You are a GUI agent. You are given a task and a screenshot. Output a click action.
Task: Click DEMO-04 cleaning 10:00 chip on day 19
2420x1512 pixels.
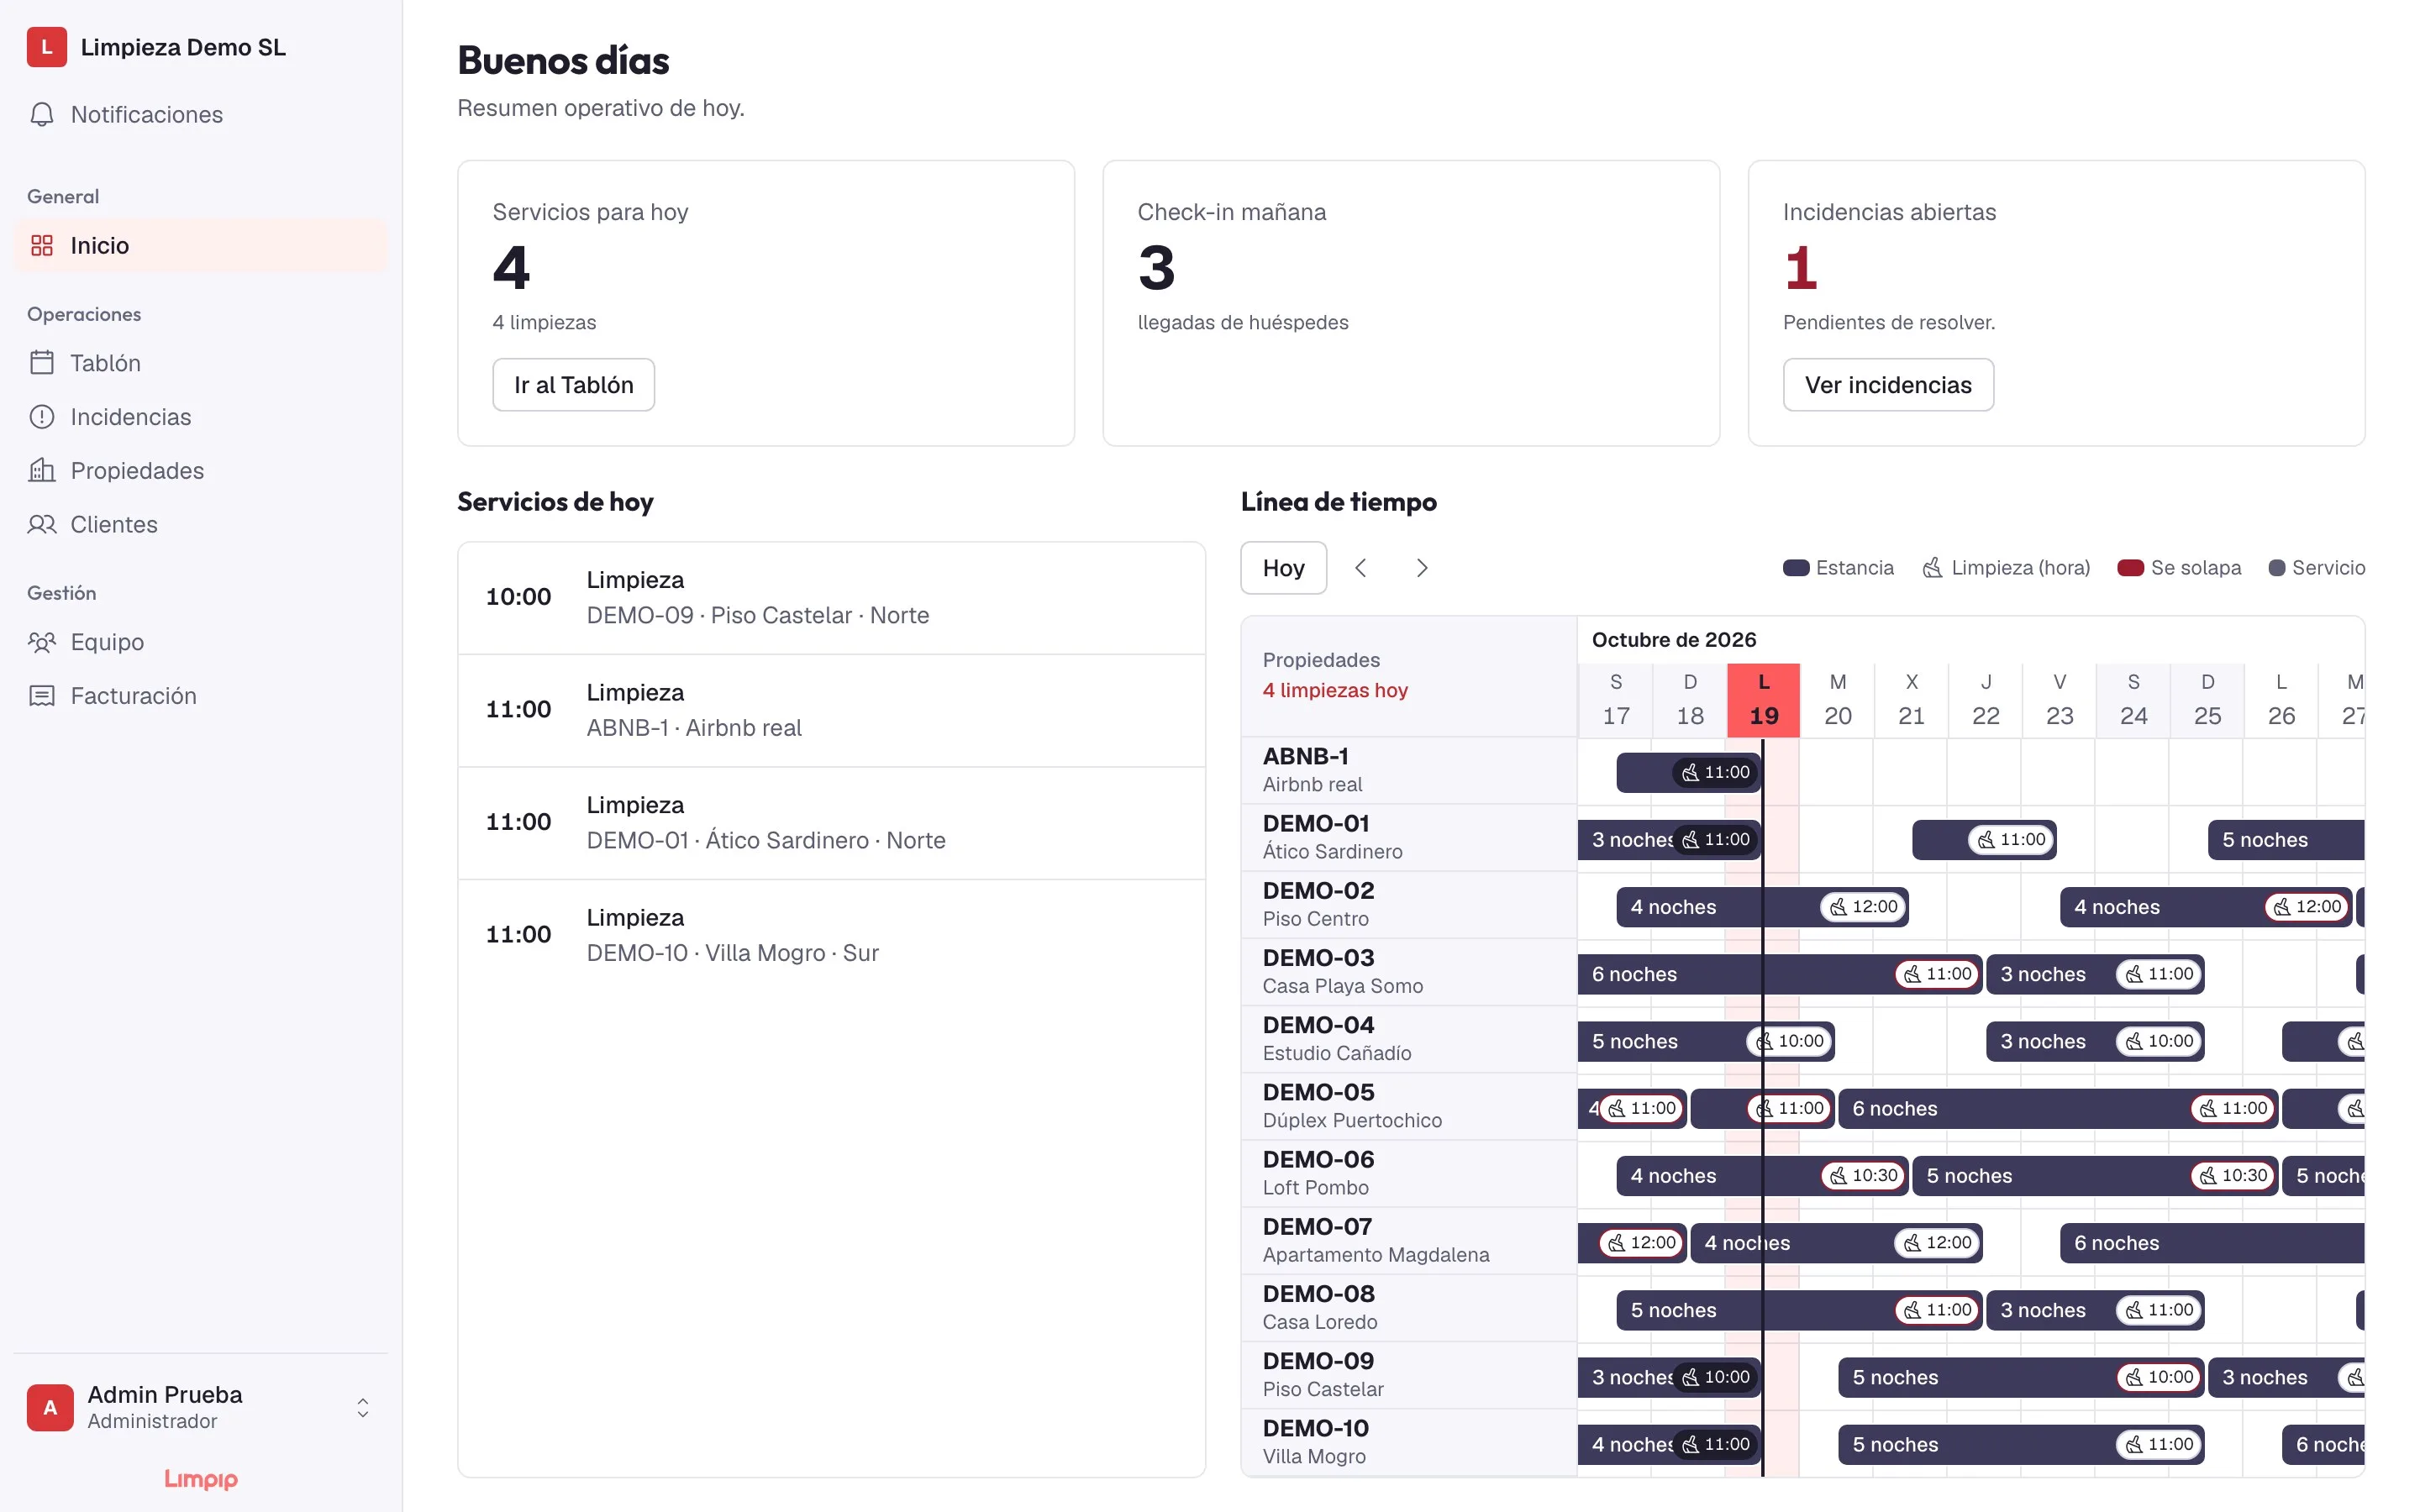[1790, 1041]
